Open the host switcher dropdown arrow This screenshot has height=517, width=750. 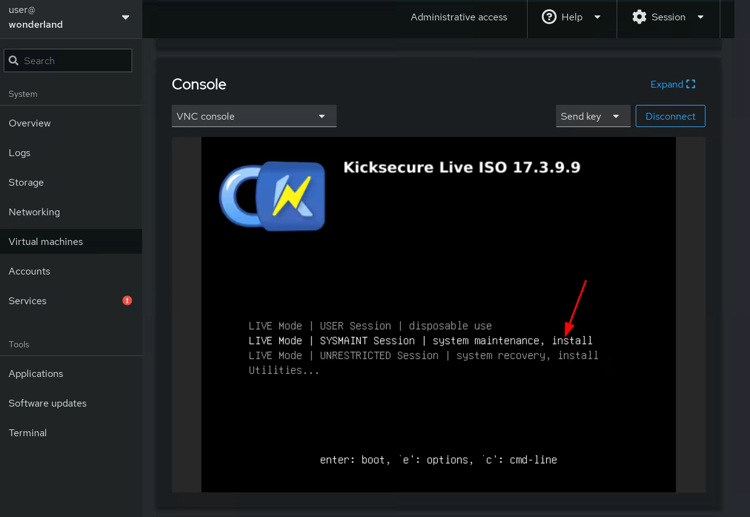pyautogui.click(x=125, y=17)
